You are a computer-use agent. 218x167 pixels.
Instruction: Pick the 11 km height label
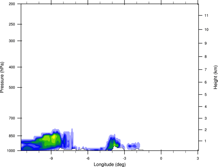[206, 15]
